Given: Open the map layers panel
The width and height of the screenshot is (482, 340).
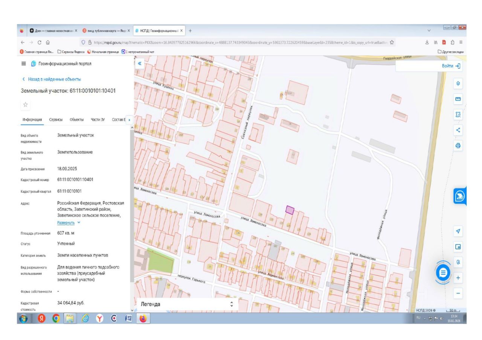Looking at the screenshot, I should [x=458, y=83].
